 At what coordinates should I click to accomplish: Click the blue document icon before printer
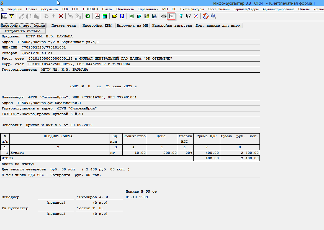click(154, 16)
